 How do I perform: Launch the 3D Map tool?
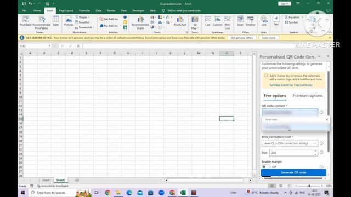(x=195, y=22)
